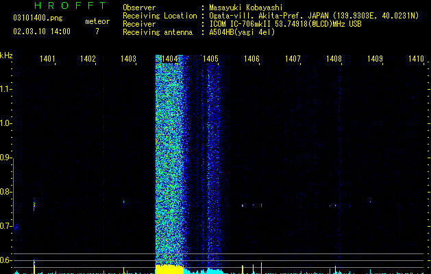This screenshot has height=274, width=431.
Task: Click the 1410 time marker
Action: 416,59
